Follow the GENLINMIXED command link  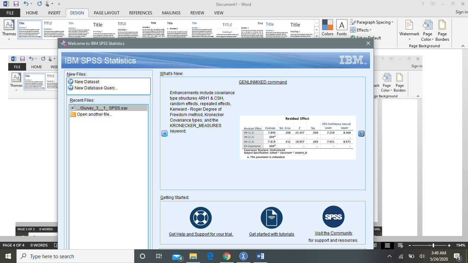tap(263, 82)
